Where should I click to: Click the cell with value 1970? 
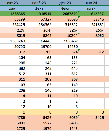point(39,128)
